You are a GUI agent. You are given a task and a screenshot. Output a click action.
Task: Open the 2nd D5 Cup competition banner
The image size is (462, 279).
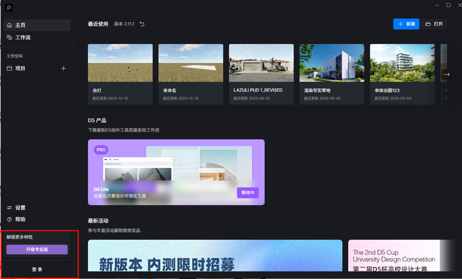[398, 256]
